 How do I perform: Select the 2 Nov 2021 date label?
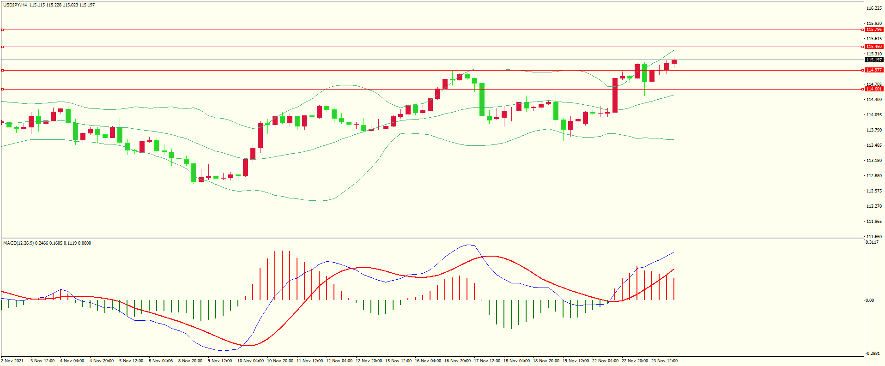pos(12,360)
